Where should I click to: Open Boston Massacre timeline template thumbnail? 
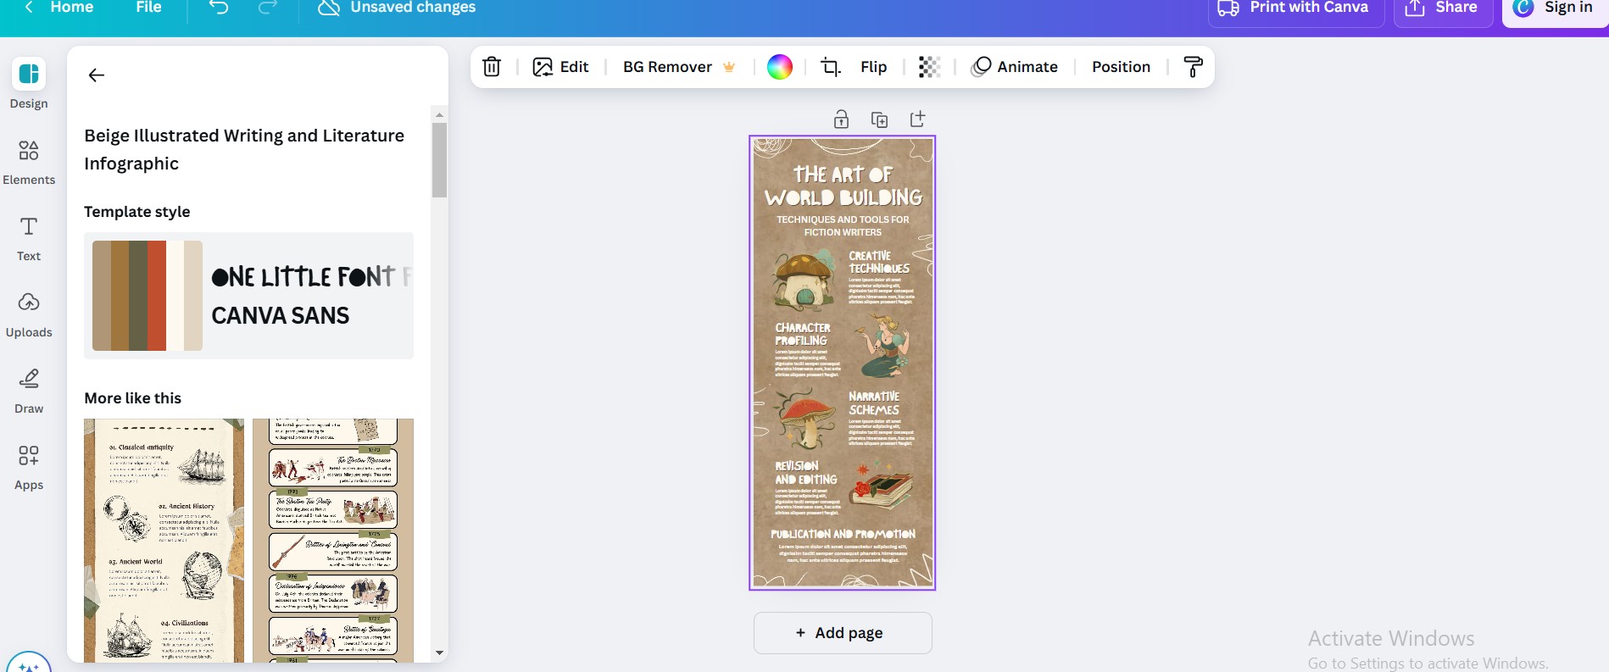click(333, 541)
